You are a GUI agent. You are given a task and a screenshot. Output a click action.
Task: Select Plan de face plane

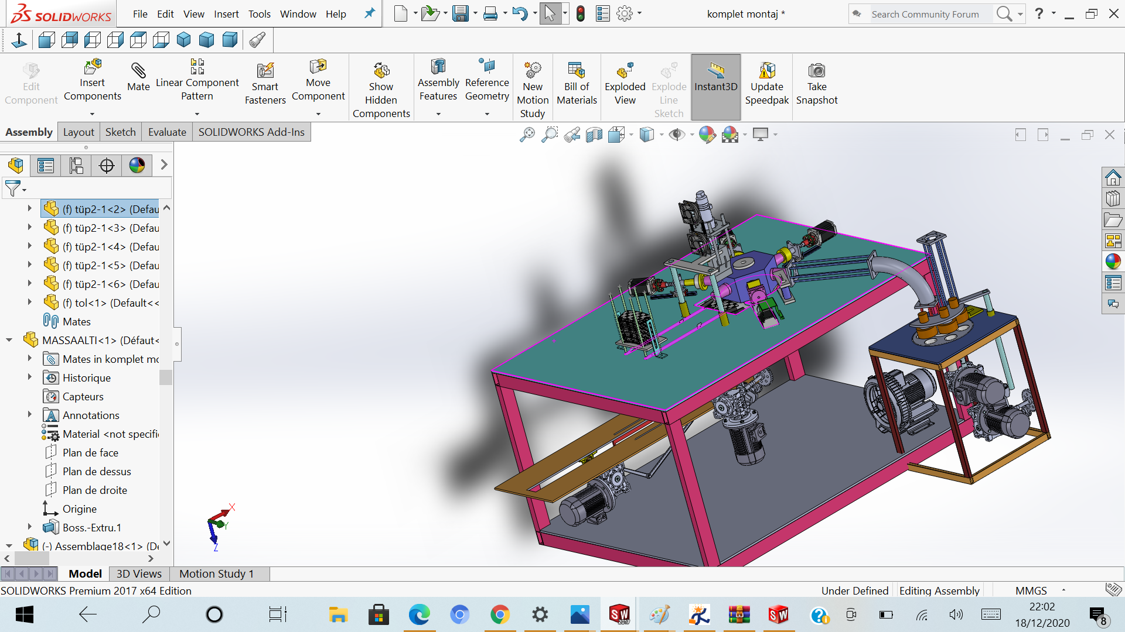click(x=90, y=452)
